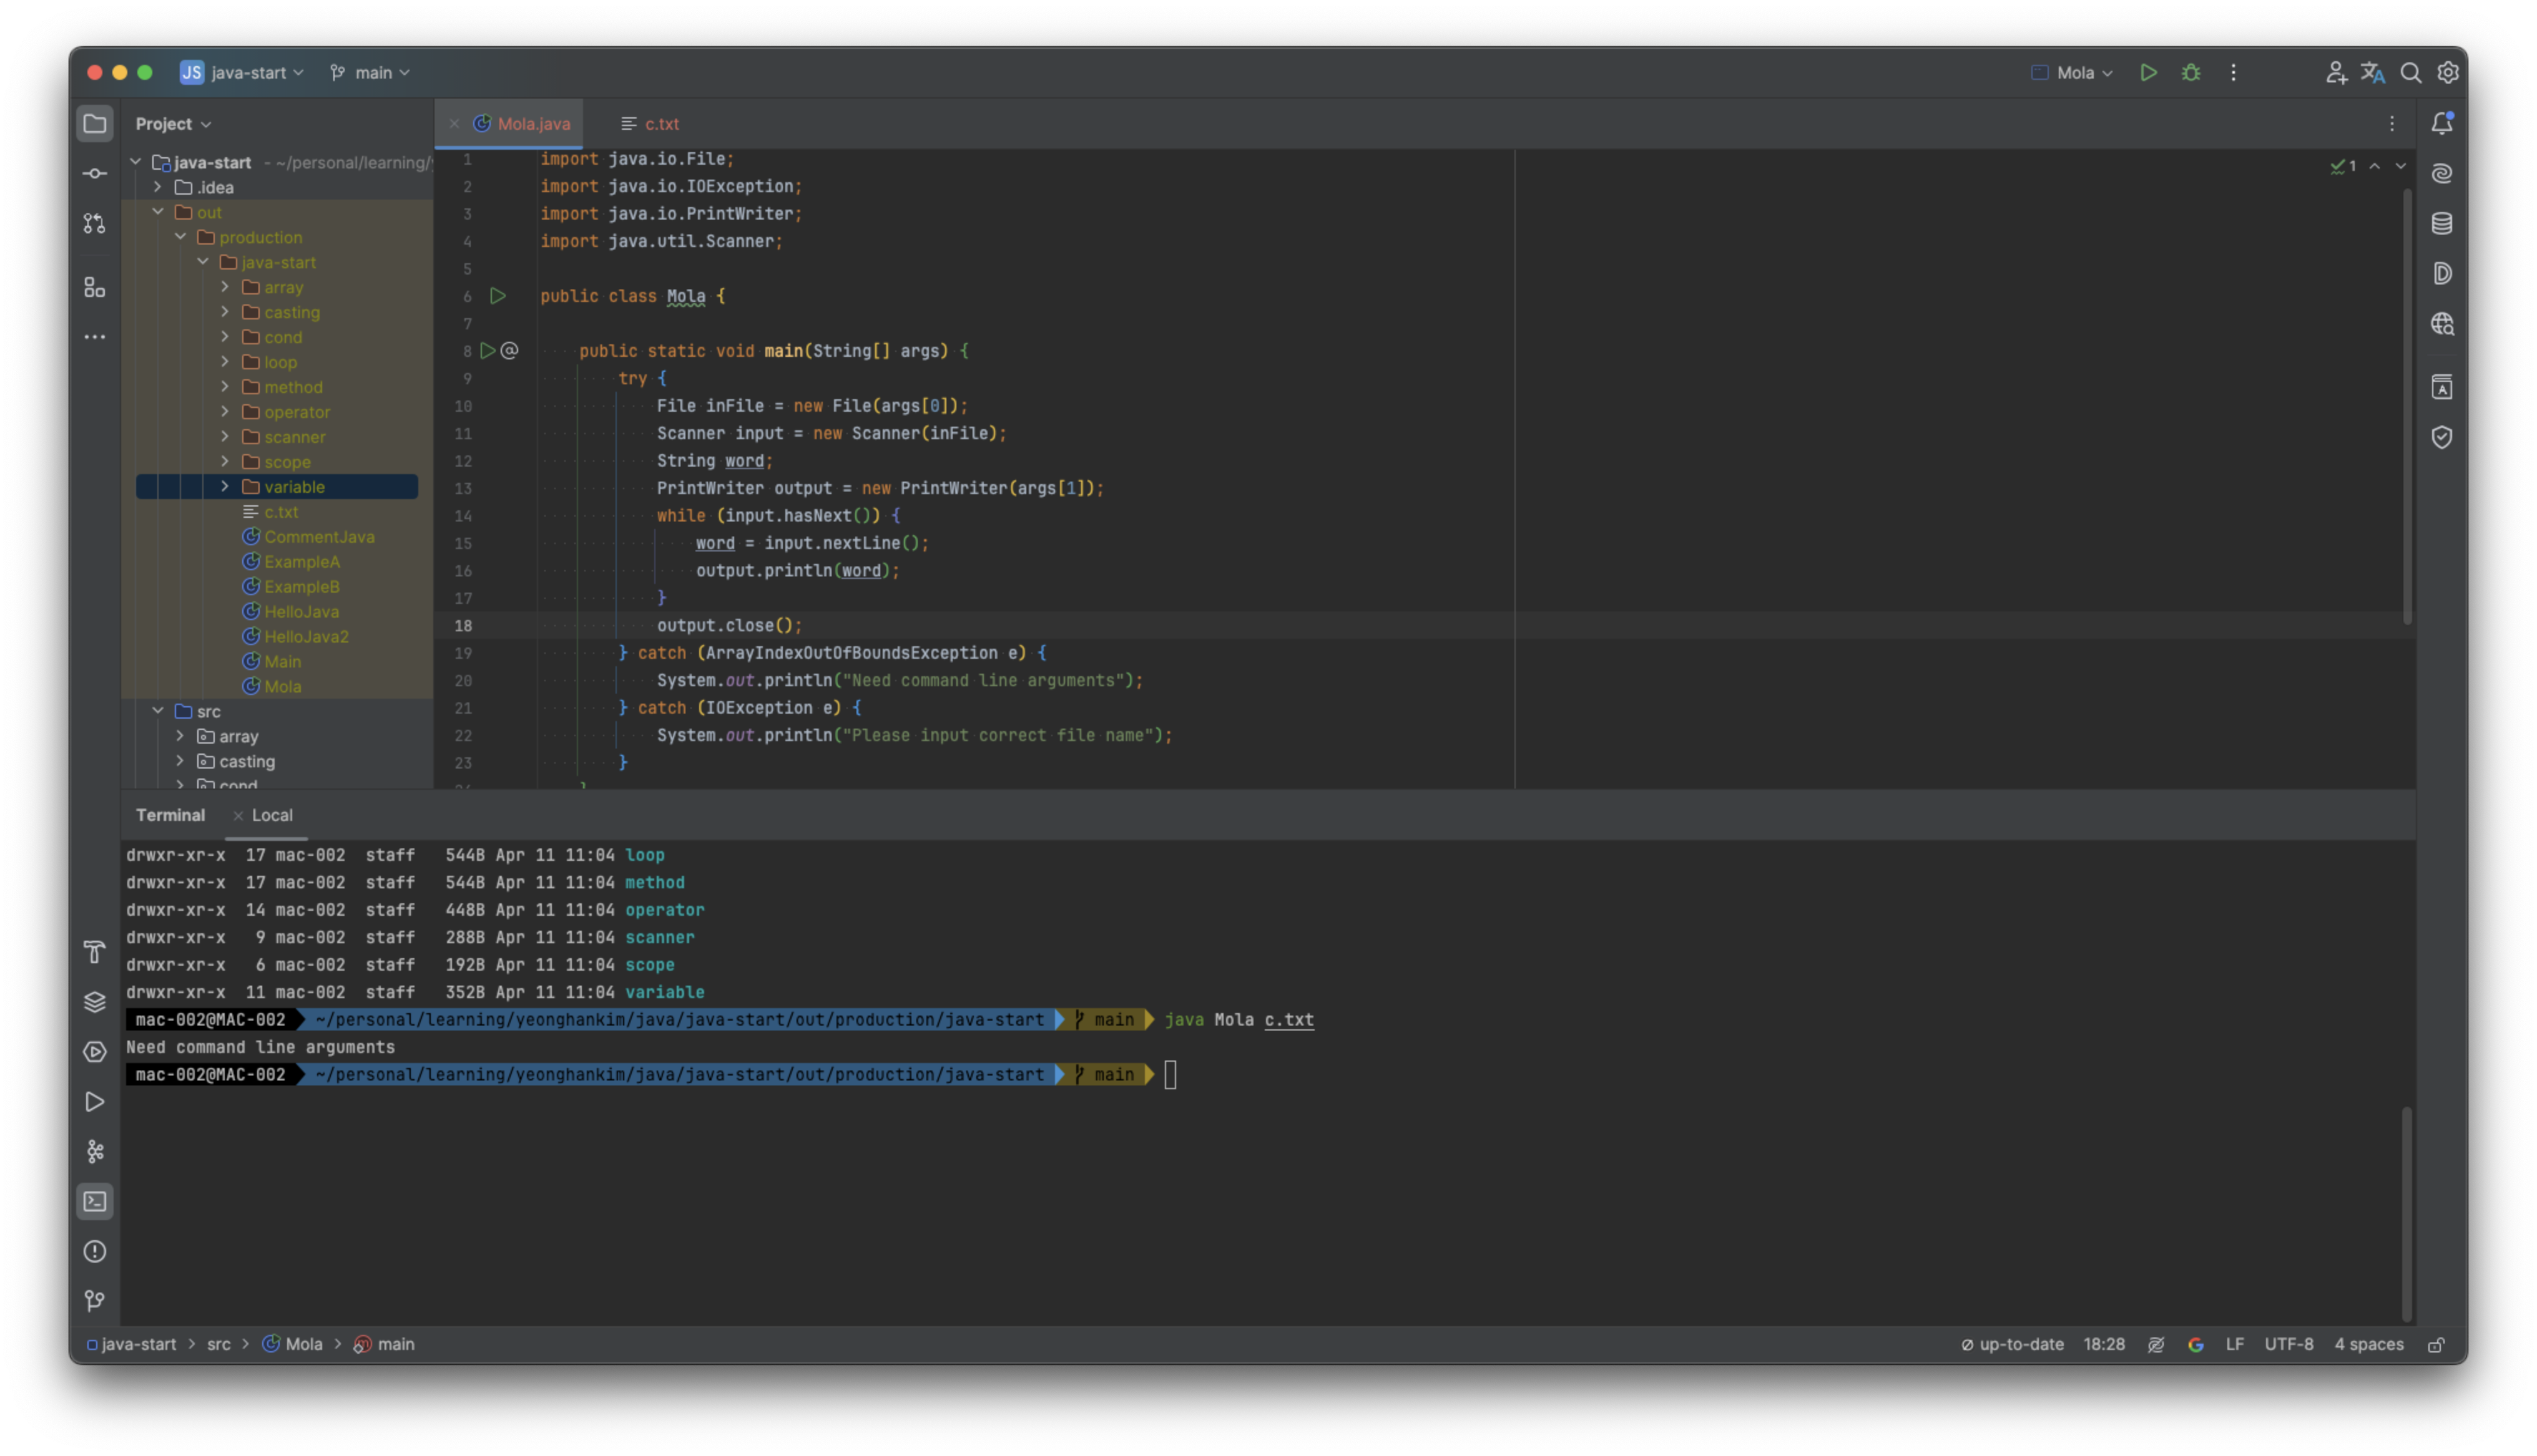Collapse the production folder
The width and height of the screenshot is (2537, 1456).
click(x=180, y=237)
